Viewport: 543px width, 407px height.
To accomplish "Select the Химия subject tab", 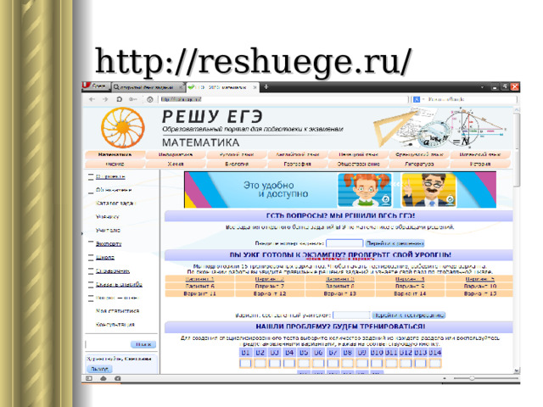I will 176,164.
